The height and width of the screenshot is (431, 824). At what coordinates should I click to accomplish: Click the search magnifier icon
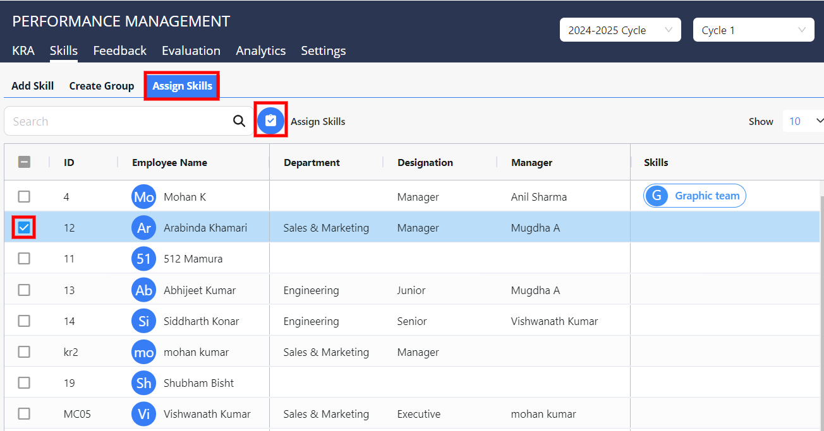coord(239,121)
